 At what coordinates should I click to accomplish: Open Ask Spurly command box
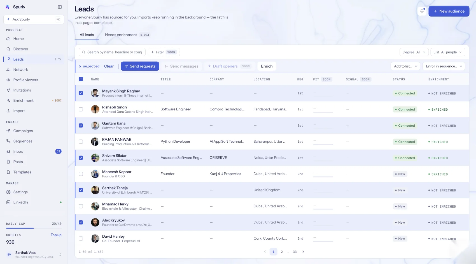point(34,19)
